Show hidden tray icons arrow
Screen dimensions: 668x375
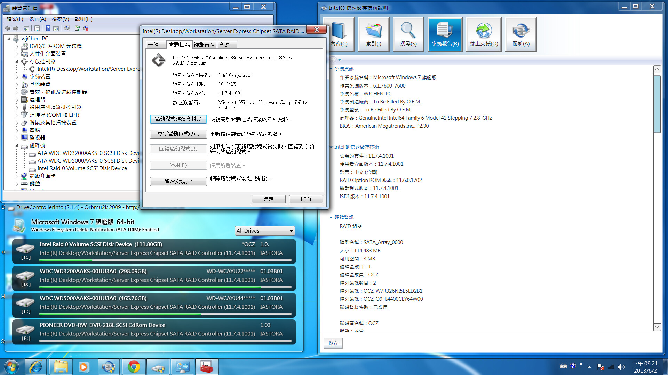(589, 367)
